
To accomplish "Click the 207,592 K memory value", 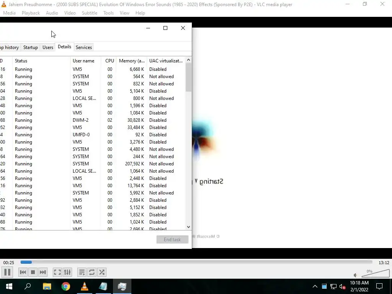I will (x=134, y=164).
